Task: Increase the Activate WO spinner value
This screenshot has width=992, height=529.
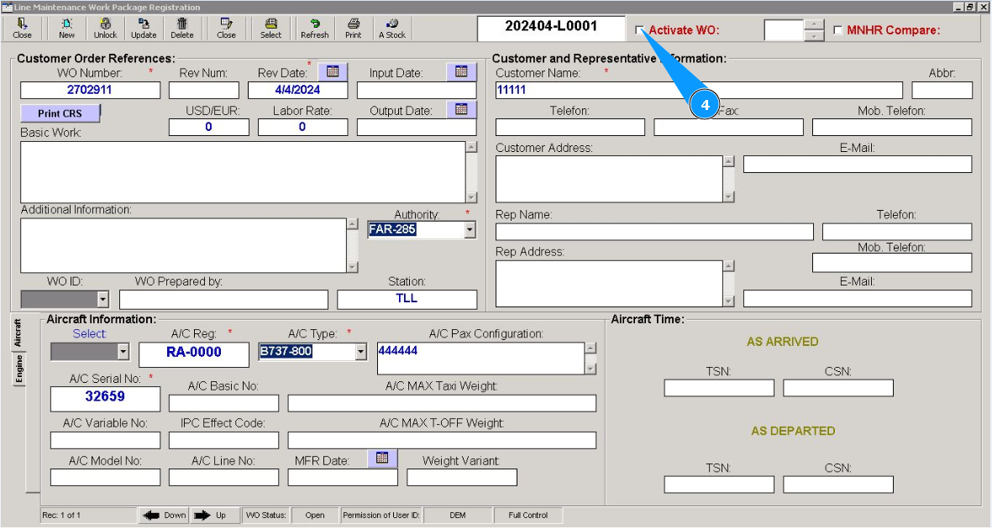Action: (814, 24)
